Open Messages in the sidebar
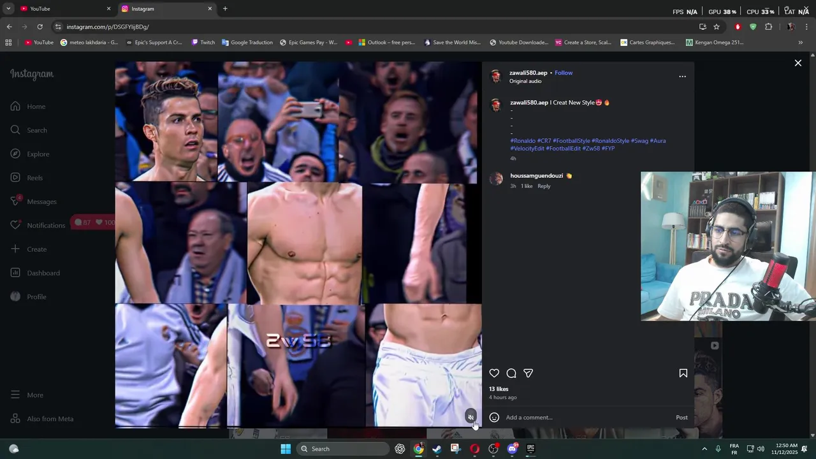This screenshot has height=459, width=816. tap(34, 201)
